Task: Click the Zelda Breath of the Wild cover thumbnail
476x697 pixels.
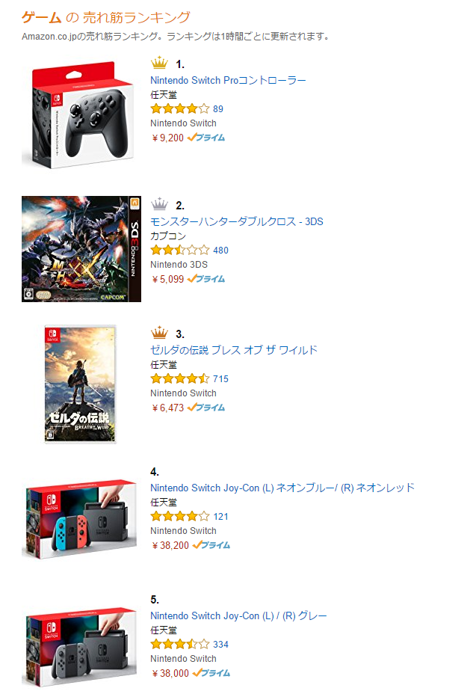Action: (x=81, y=384)
